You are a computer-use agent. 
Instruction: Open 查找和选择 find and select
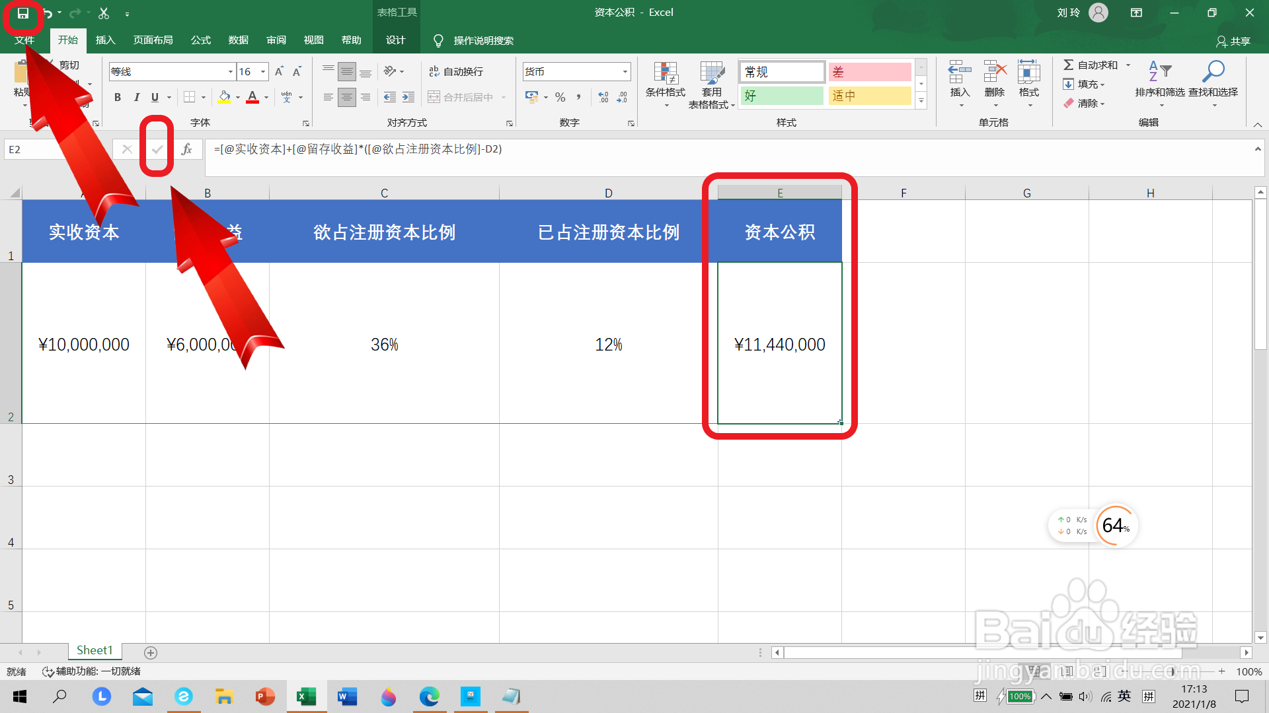coord(1213,85)
